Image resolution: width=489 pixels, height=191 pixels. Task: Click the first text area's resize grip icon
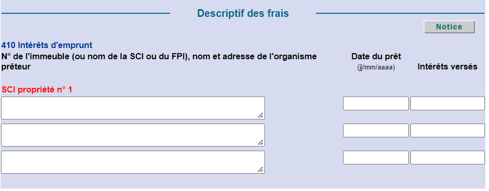[x=260, y=115]
